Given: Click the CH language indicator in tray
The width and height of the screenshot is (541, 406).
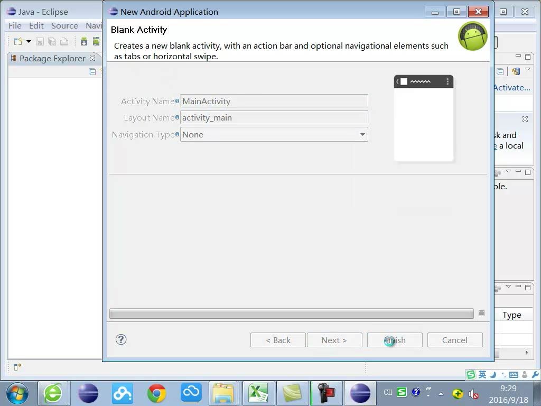Looking at the screenshot, I should coord(388,393).
